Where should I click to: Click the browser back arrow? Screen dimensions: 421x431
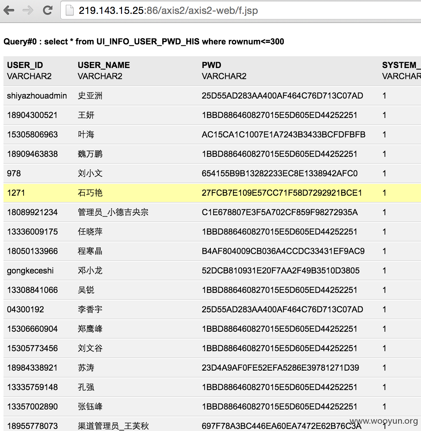[x=9, y=10]
